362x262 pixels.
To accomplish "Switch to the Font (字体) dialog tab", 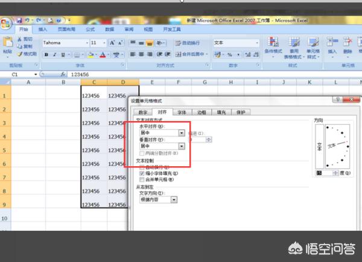I will [x=181, y=112].
